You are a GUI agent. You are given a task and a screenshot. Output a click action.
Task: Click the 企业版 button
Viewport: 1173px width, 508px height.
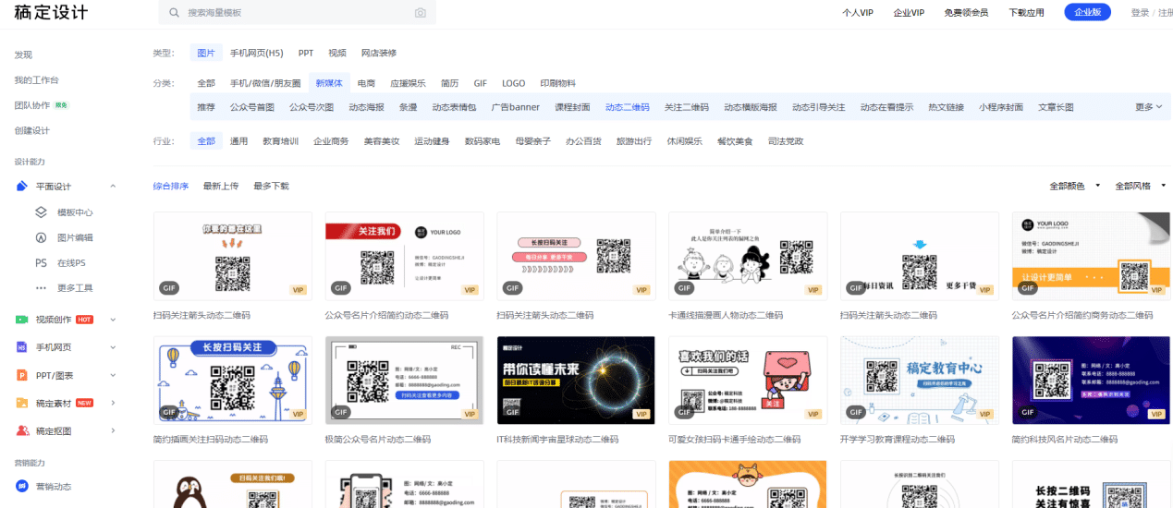(x=1087, y=12)
